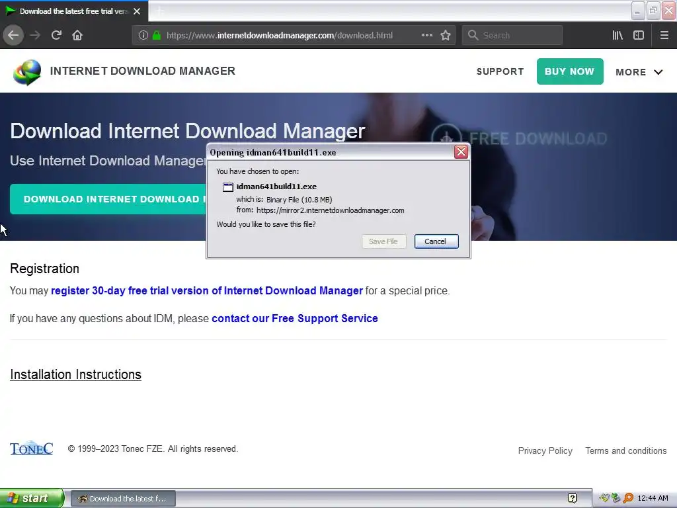This screenshot has width=677, height=508.
Task: Click the BUY NOW button
Action: 570,71
